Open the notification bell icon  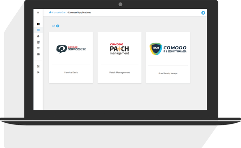click(203, 13)
